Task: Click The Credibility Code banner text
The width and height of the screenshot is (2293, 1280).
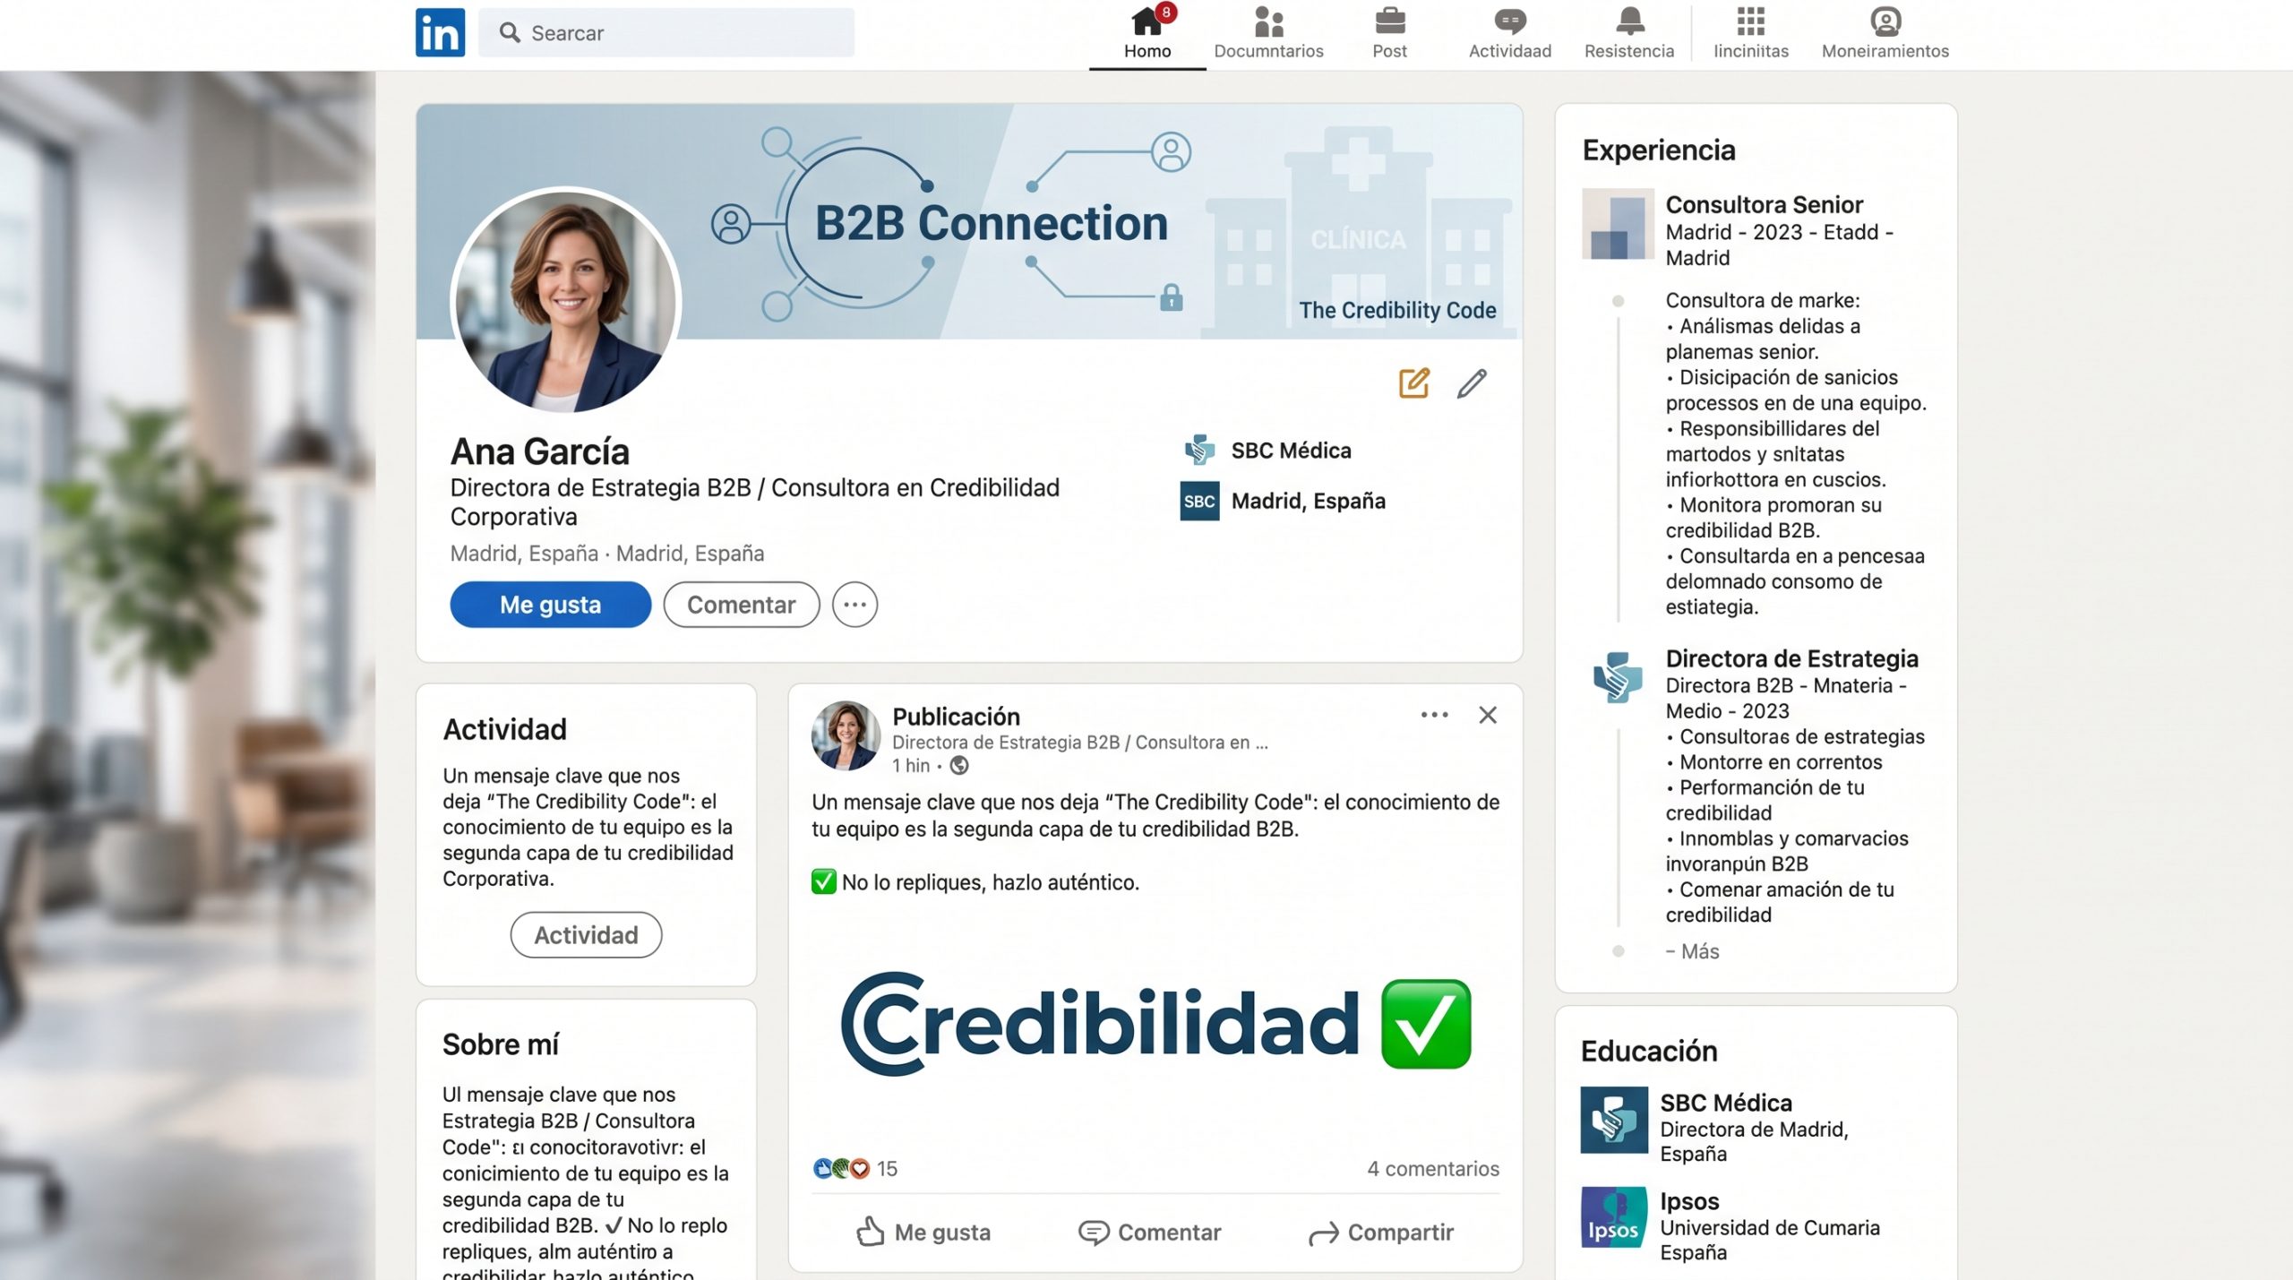Action: click(x=1397, y=310)
